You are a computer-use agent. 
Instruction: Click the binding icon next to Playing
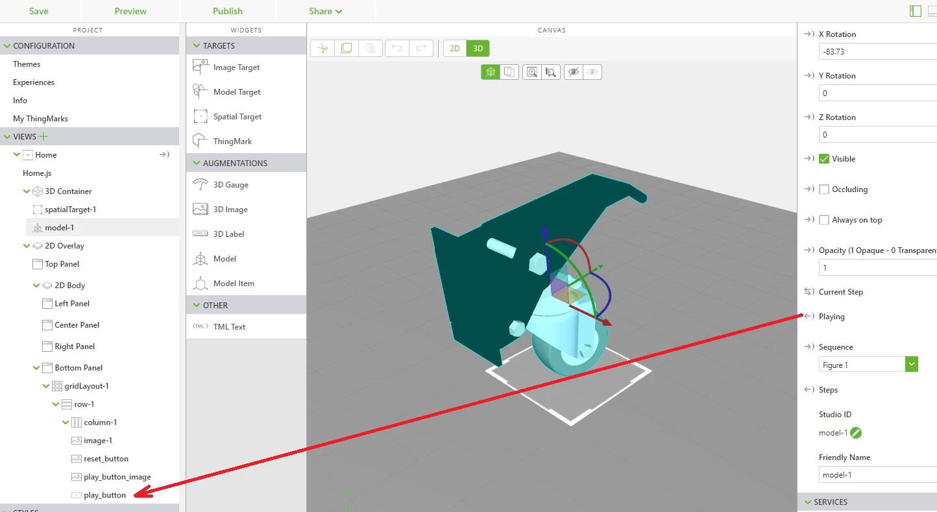pos(809,316)
